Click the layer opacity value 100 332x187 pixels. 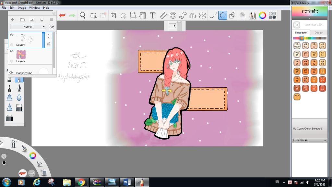pyautogui.click(x=52, y=27)
